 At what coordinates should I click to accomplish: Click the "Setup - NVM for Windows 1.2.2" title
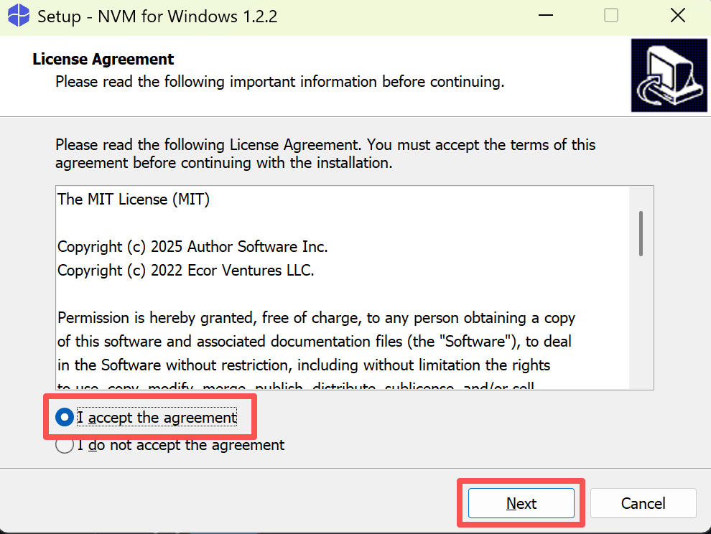pos(157,17)
